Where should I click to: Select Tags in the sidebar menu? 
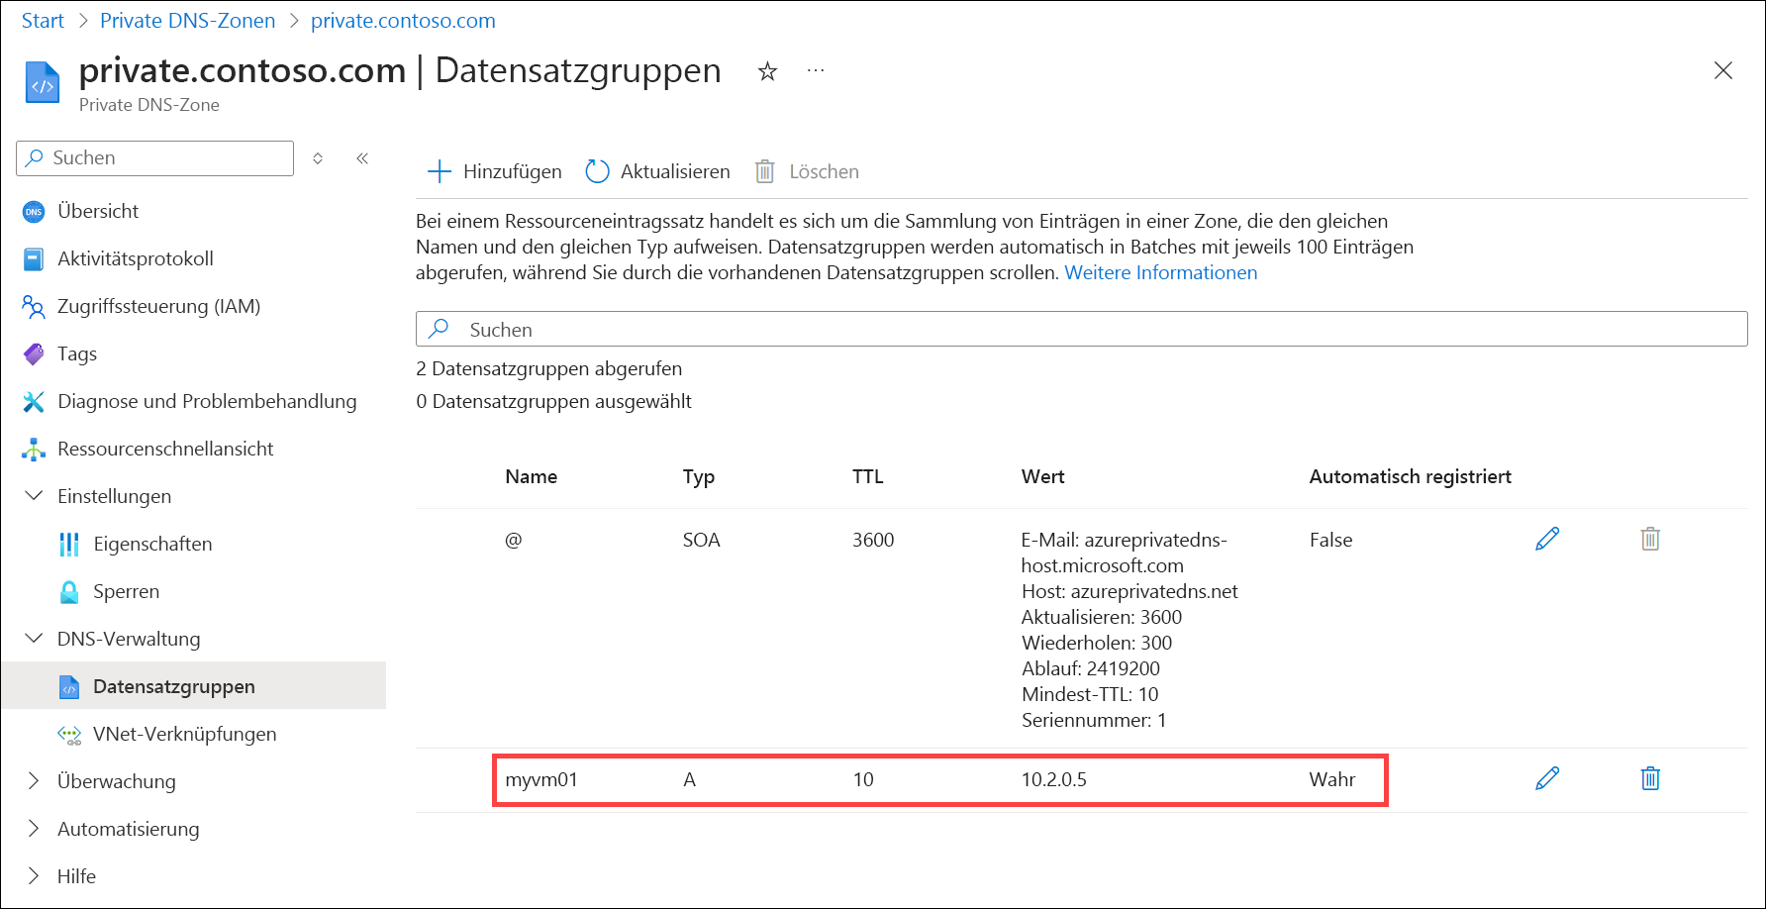(77, 353)
